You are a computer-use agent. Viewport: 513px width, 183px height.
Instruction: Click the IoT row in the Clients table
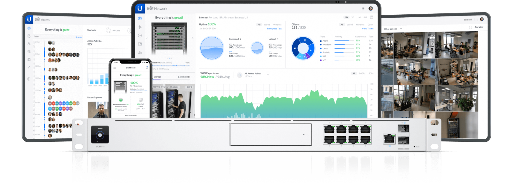click(347, 60)
